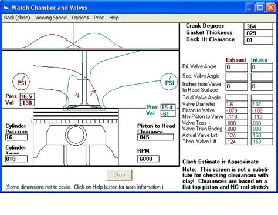The image size is (278, 215).
Task: Click the Cylinder Pressure field showing 16
Action: tap(16, 137)
